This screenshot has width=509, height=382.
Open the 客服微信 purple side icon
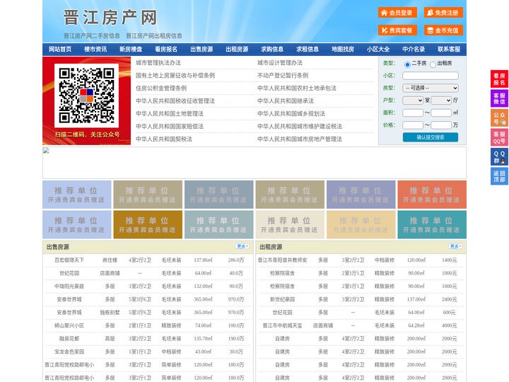click(x=499, y=98)
